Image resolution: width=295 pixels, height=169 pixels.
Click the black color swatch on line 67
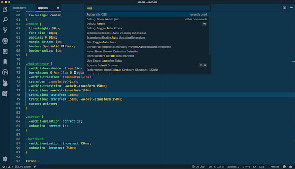click(62, 46)
